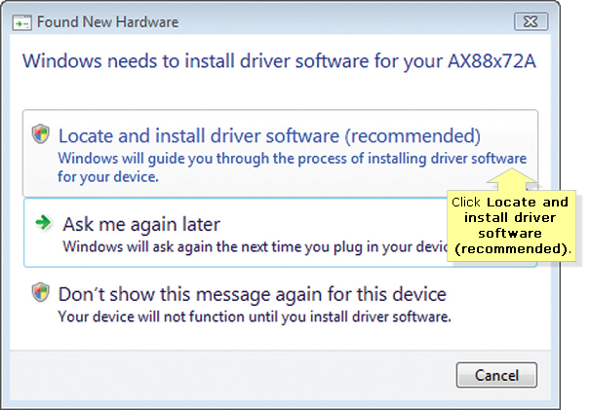
Task: Click the Cancel button
Action: coord(496,375)
